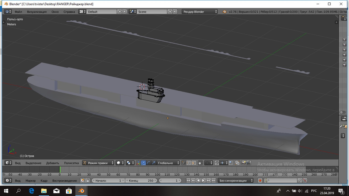This screenshot has width=349, height=196.
Task: Open the Рендер Blender engine dropdown
Action: click(200, 12)
